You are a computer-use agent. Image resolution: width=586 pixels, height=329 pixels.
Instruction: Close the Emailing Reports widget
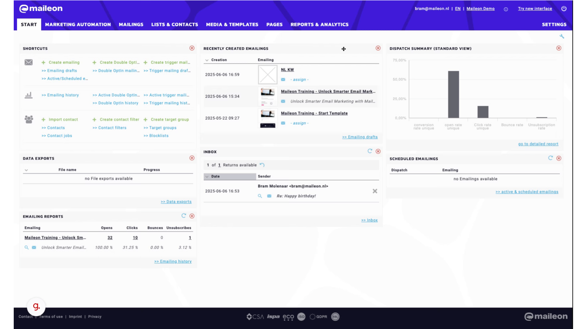pyautogui.click(x=192, y=216)
